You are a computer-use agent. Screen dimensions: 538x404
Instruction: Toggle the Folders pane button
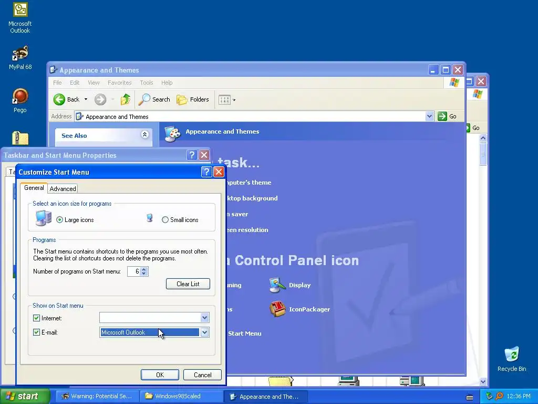(x=193, y=99)
